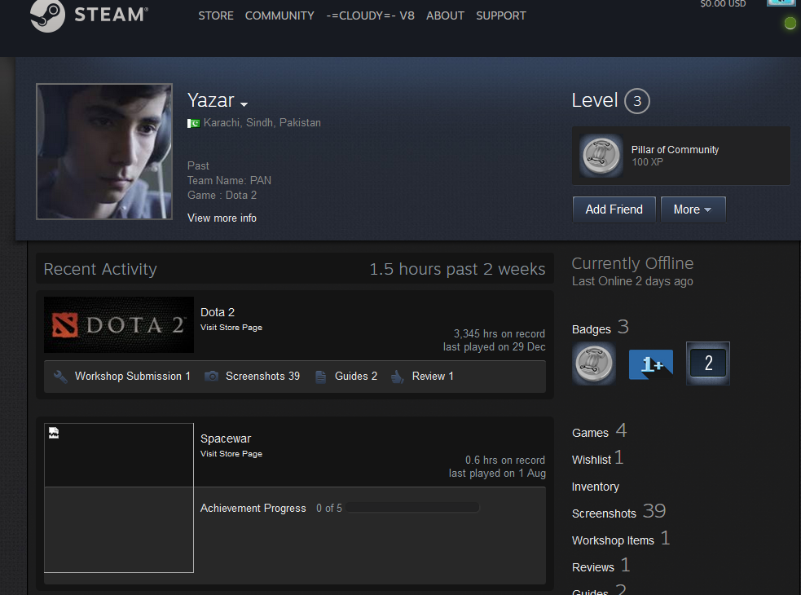Open the Yazar profile avatar picture
Image resolution: width=801 pixels, height=595 pixels.
[104, 152]
